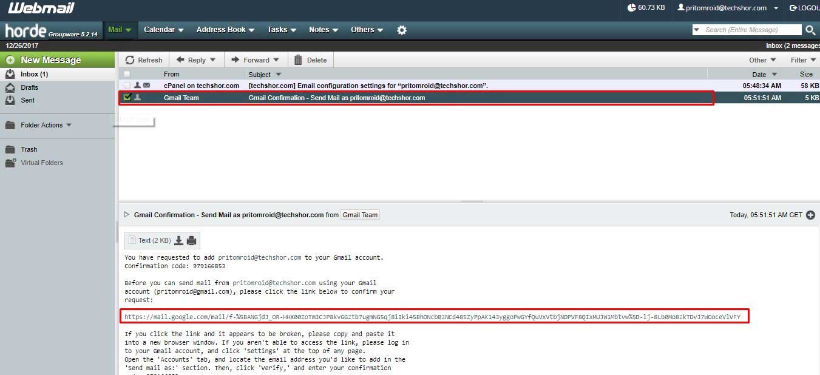Open the gear preferences icon in menu bar
This screenshot has width=820, height=375.
[x=402, y=30]
